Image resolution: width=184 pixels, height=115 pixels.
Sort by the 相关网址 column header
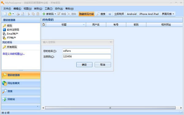tap(164, 25)
